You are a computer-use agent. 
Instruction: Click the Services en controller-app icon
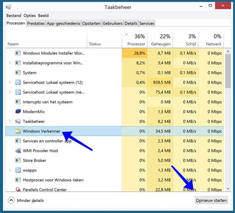[18, 141]
